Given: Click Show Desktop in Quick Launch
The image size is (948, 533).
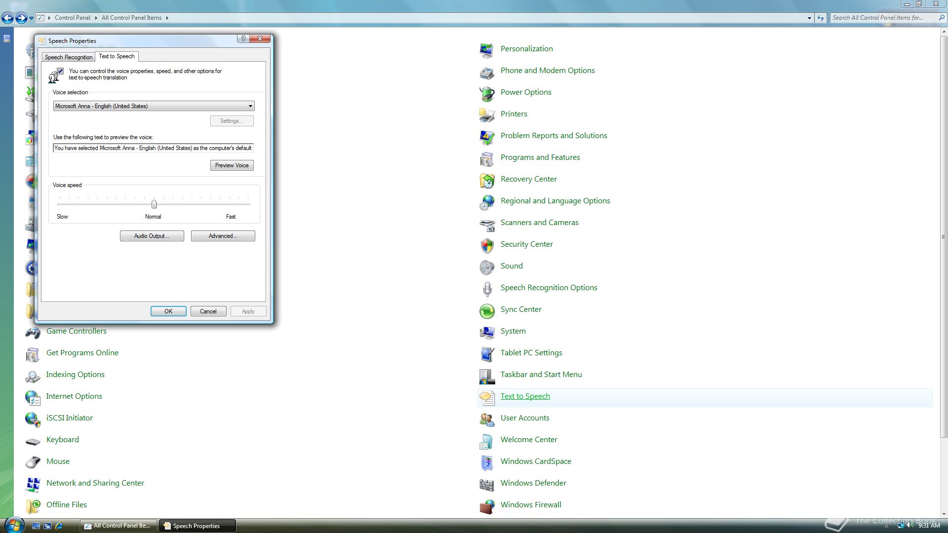Looking at the screenshot, I should point(36,526).
